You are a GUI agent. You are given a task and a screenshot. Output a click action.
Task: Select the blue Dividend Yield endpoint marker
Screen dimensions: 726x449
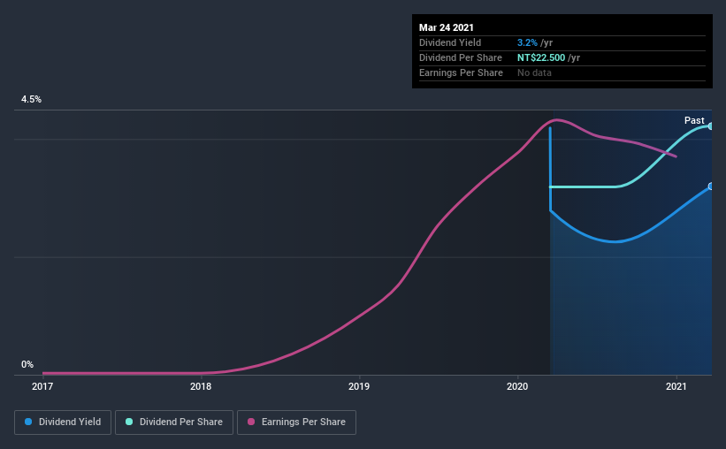point(711,186)
